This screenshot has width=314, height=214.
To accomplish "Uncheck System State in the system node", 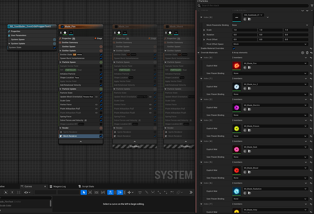I will tap(54, 48).
